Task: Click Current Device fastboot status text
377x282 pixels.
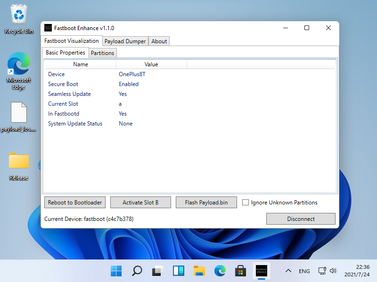Action: pyautogui.click(x=89, y=219)
